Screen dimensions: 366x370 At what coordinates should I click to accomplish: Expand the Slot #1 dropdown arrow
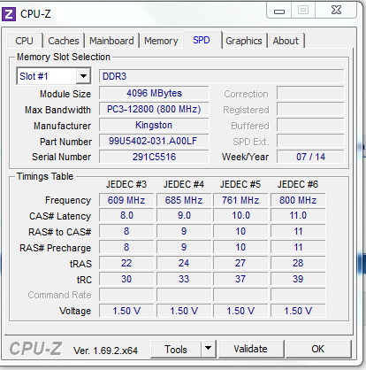[x=83, y=76]
